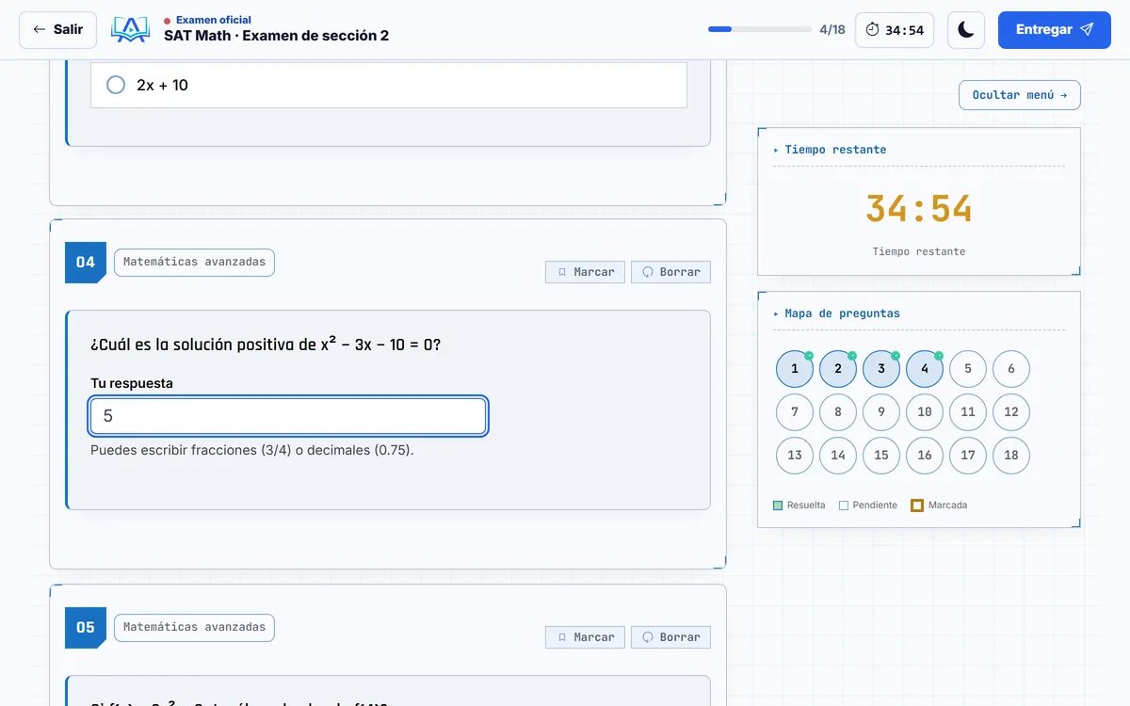Click the stopwatch timer in the header
The image size is (1130, 706).
tap(895, 30)
